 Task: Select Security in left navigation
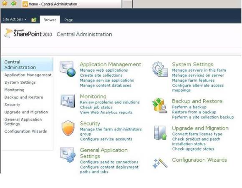[12, 105]
